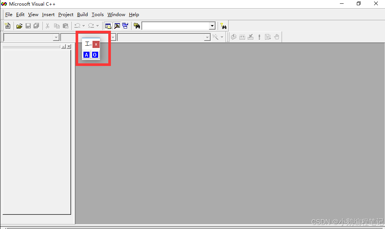
Task: Open the WizardBar actions dropdown arrow
Action: [x=222, y=37]
